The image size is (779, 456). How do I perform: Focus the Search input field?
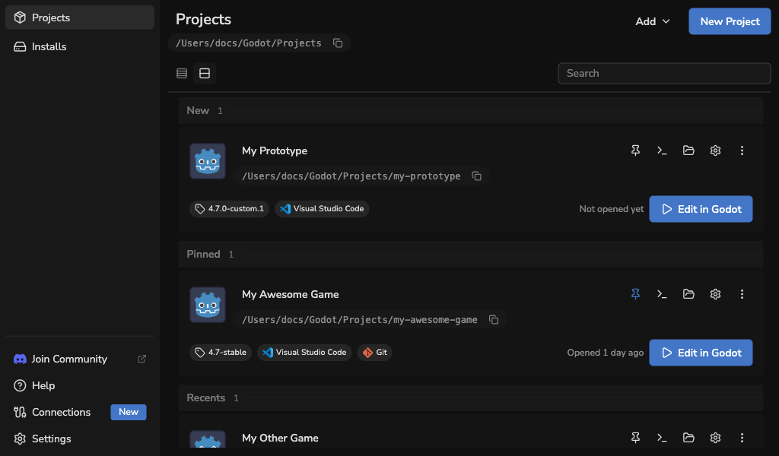[x=664, y=74]
